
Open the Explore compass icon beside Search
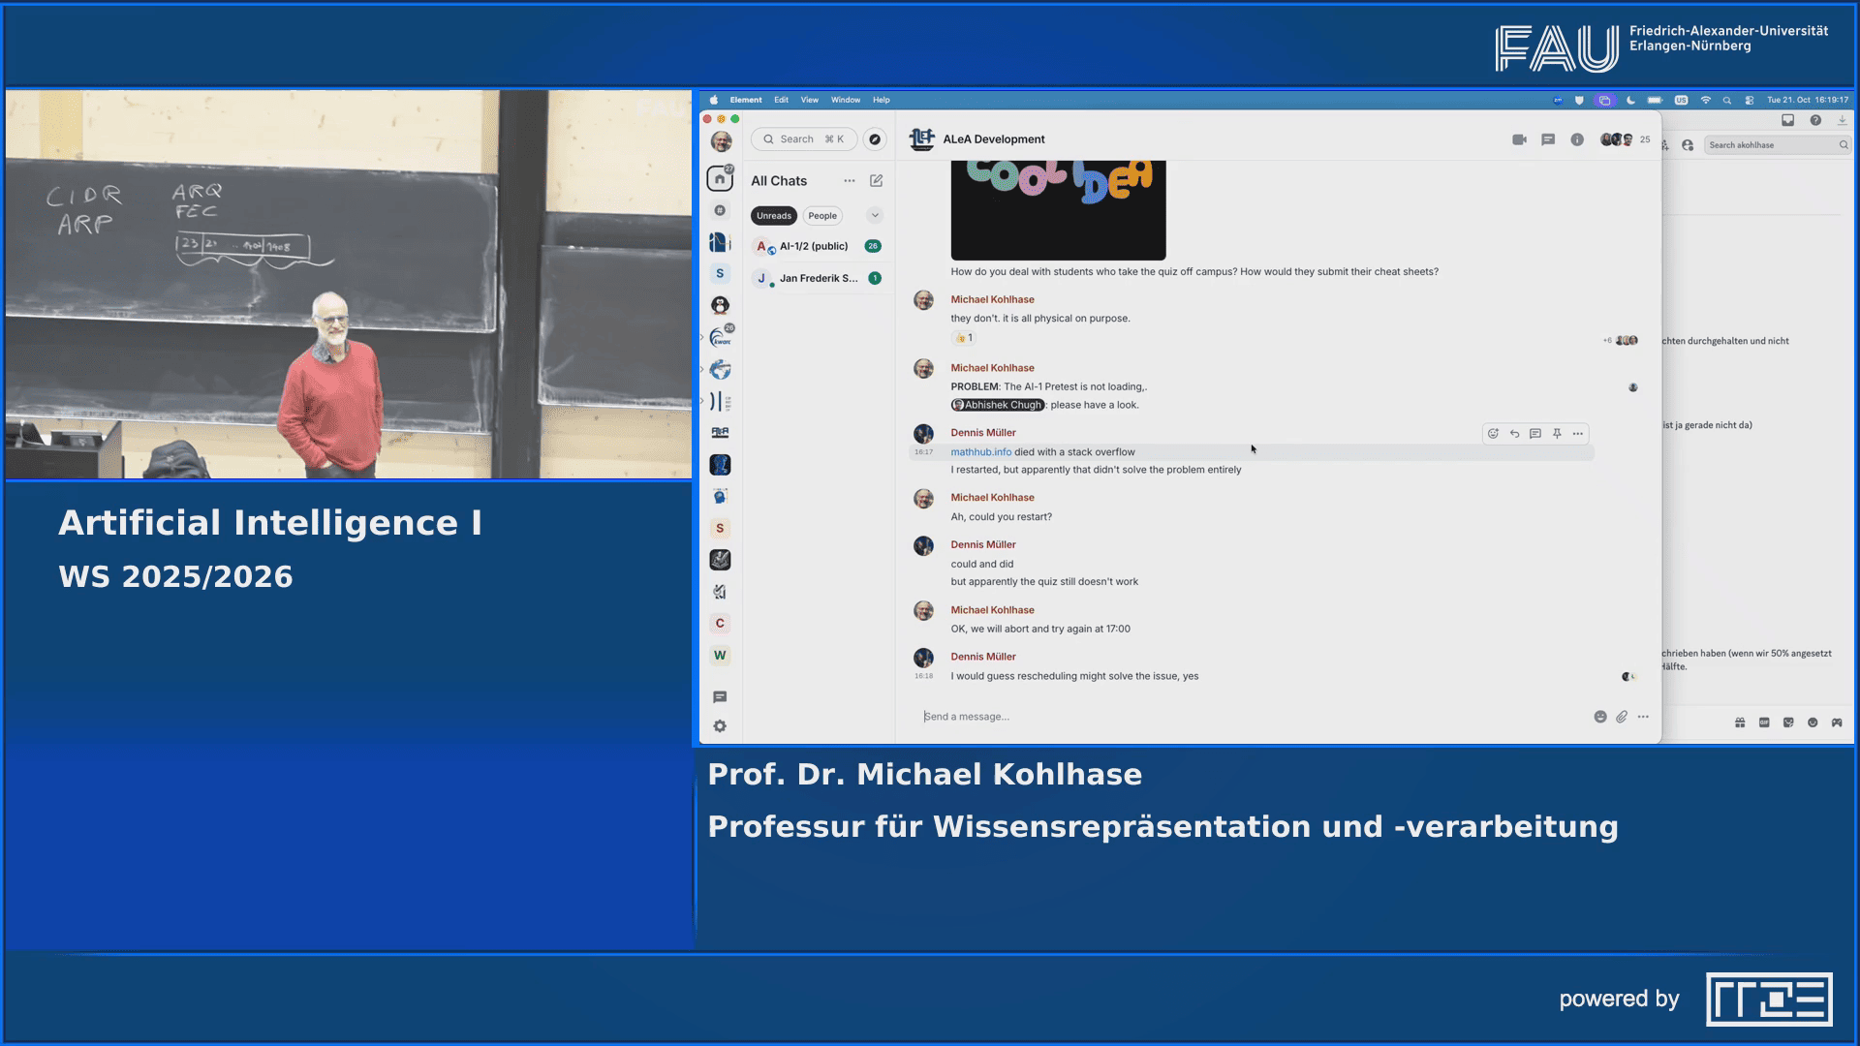tap(874, 139)
